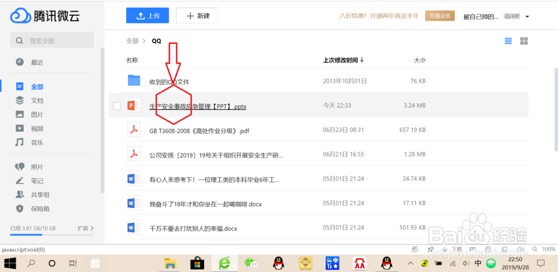558x272 pixels.
Task: Expand the account dropdown arrow
Action: 527,17
